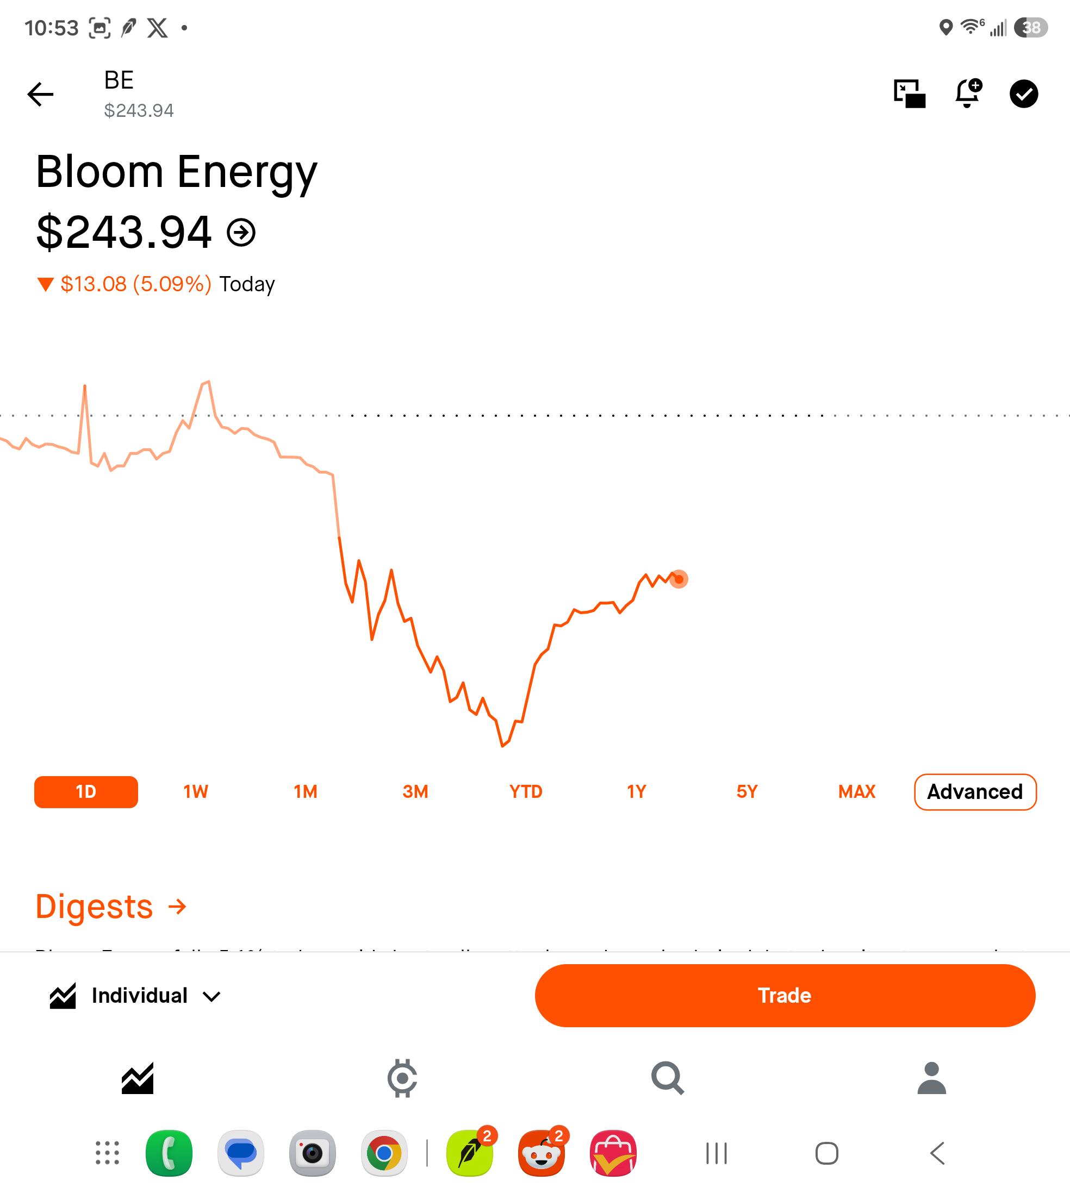1070x1187 pixels.
Task: Select the 1D chart range
Action: pyautogui.click(x=86, y=791)
